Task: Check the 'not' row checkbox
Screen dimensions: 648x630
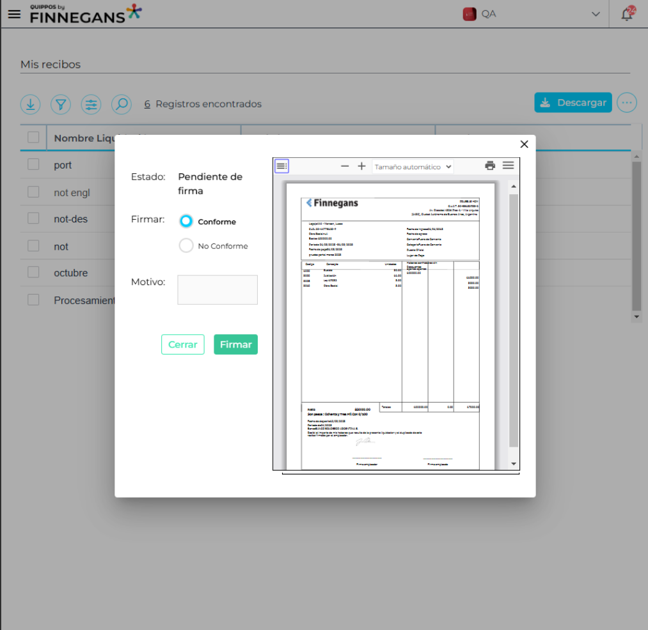Action: 33,246
